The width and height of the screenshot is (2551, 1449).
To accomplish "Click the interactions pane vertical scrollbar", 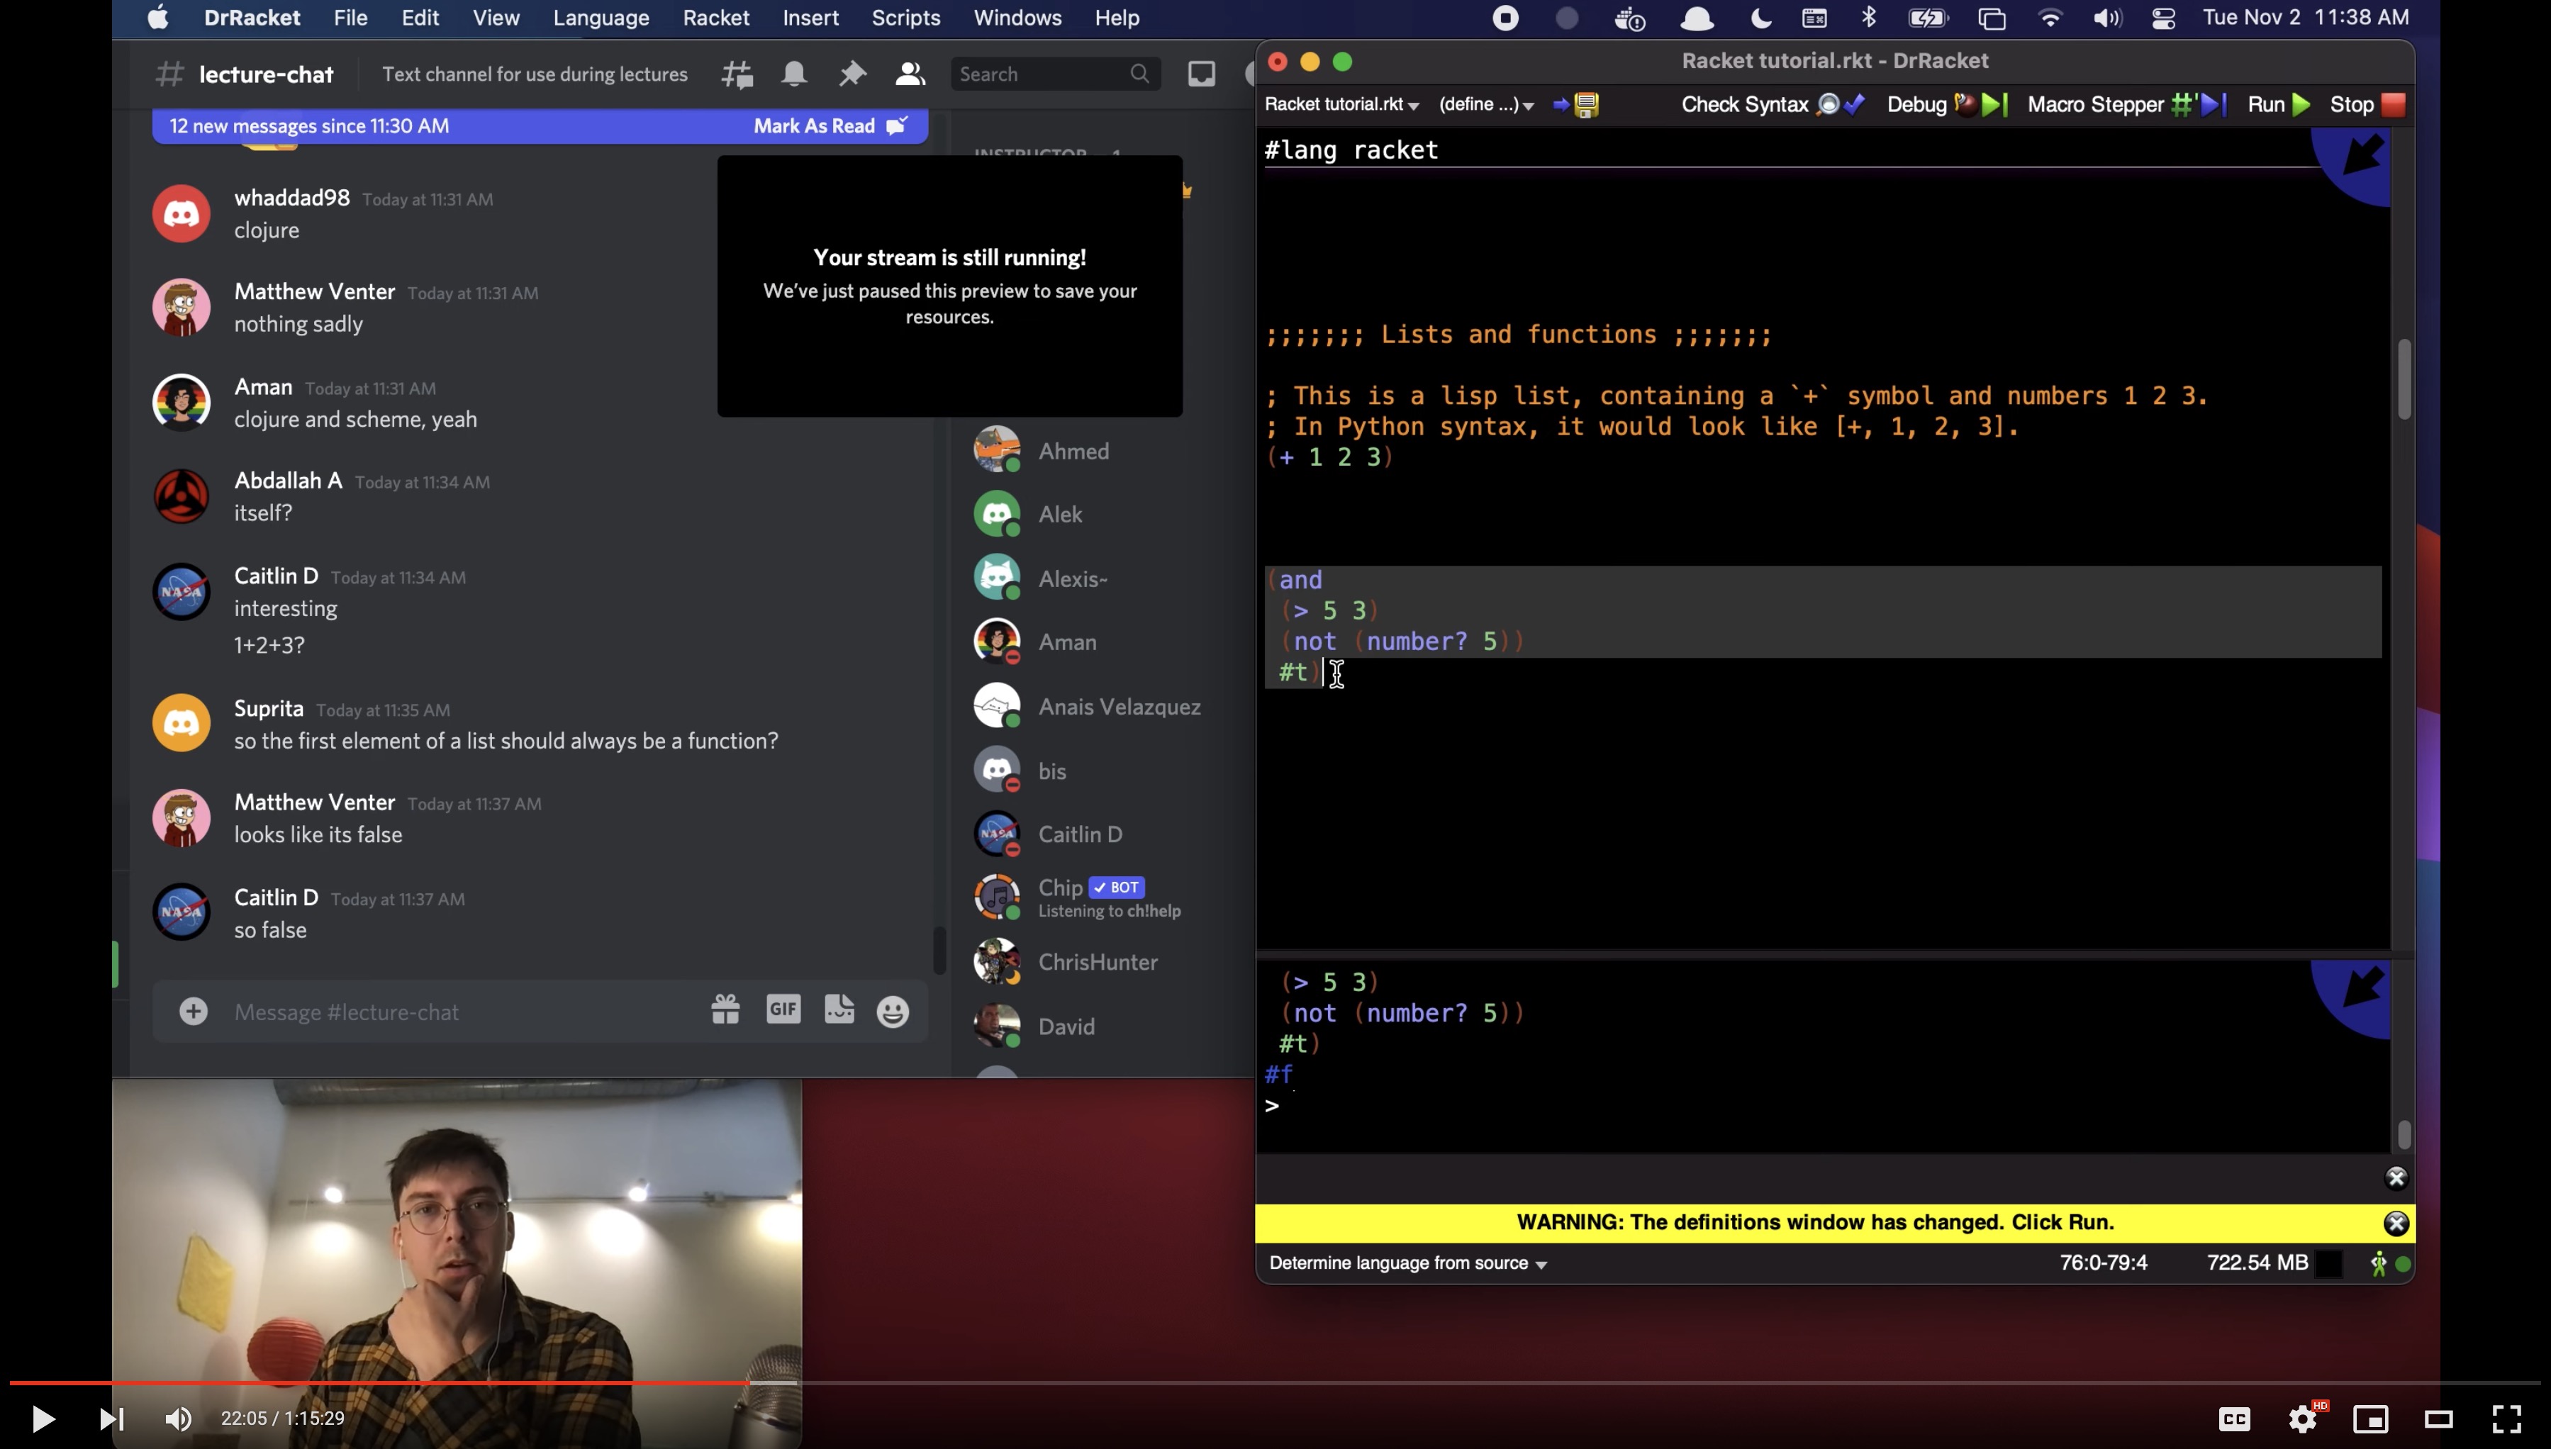I will [2405, 1134].
